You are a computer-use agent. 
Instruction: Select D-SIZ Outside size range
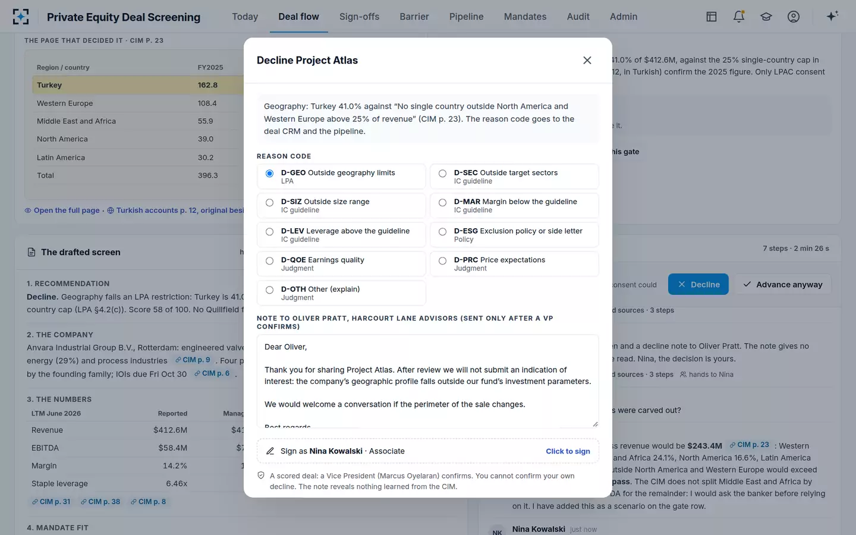tap(341, 206)
